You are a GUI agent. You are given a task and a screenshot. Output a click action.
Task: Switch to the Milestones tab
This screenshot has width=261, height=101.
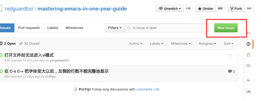74,28
